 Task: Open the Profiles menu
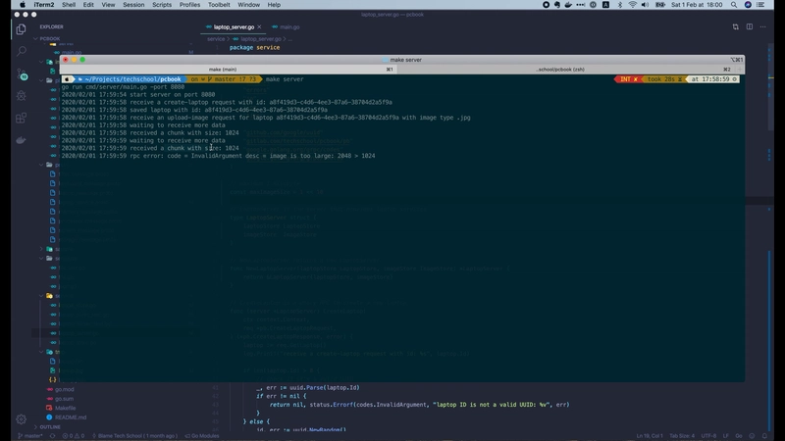189,5
